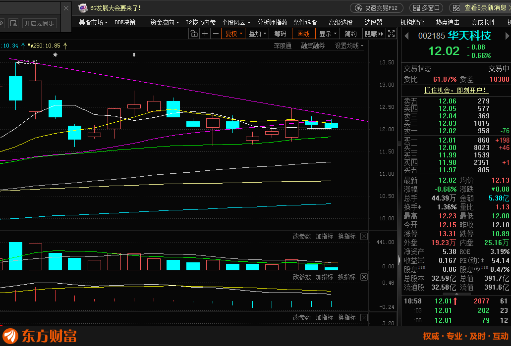
Task: Click the star event marker on chart
Action: pyautogui.click(x=56, y=54)
